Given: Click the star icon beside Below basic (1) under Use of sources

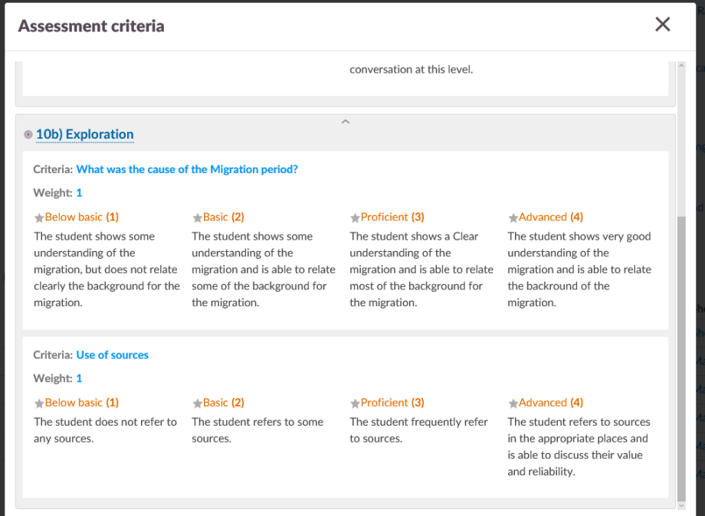Looking at the screenshot, I should [39, 403].
